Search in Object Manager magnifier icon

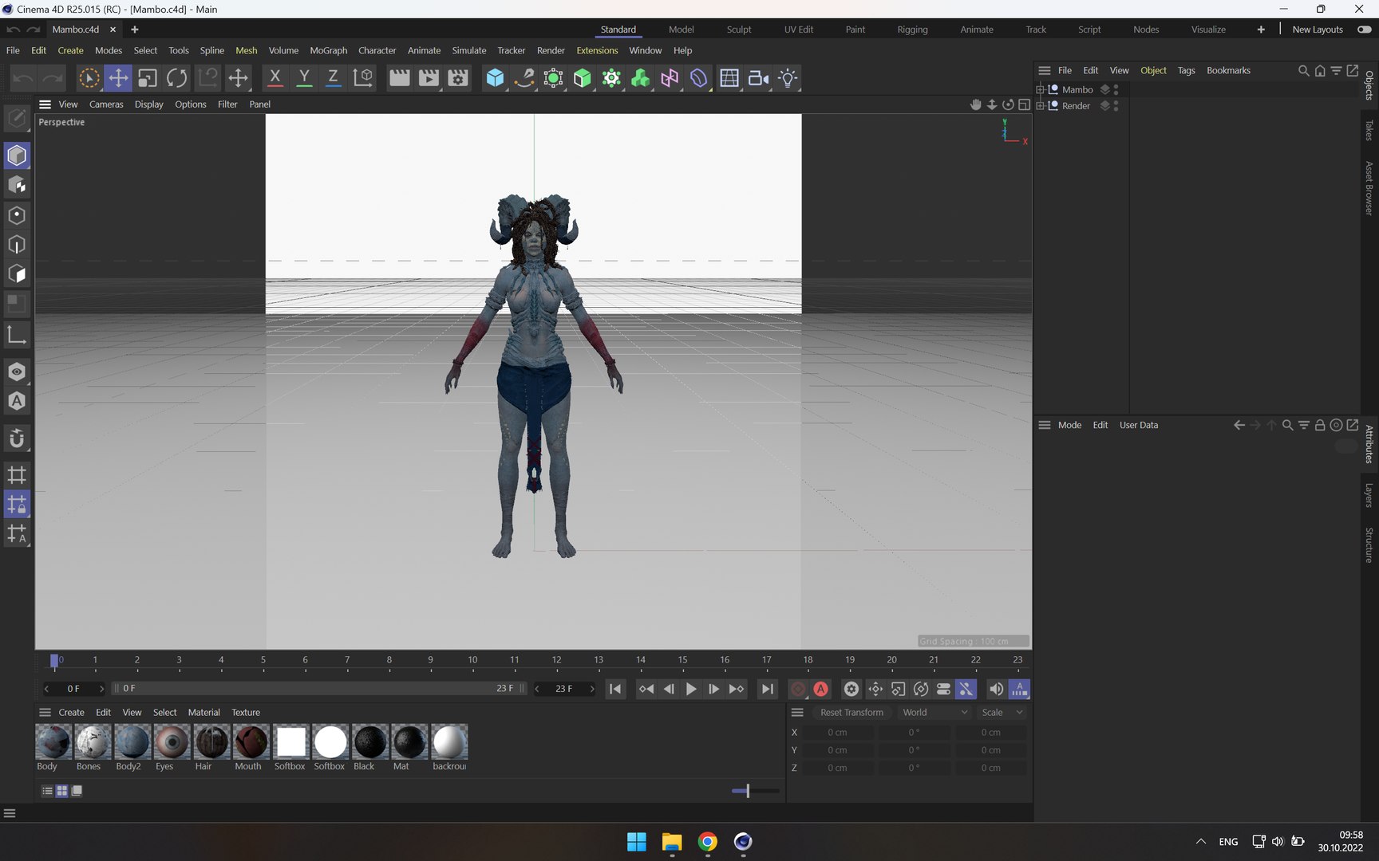tap(1303, 70)
